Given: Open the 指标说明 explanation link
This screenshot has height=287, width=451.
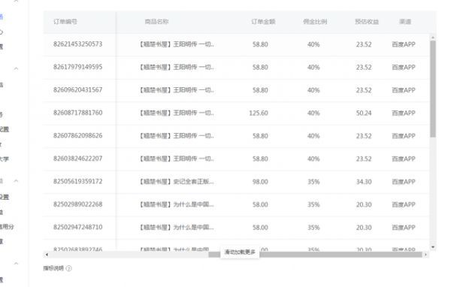Looking at the screenshot, I should (53, 268).
